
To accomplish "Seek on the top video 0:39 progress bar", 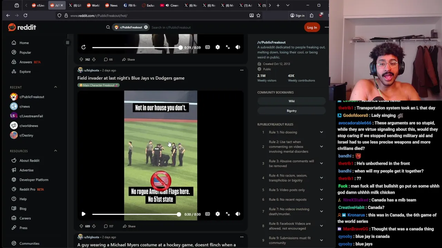I will (137, 48).
